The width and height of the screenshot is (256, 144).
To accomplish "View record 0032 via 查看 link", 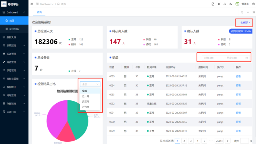I will (x=238, y=104).
